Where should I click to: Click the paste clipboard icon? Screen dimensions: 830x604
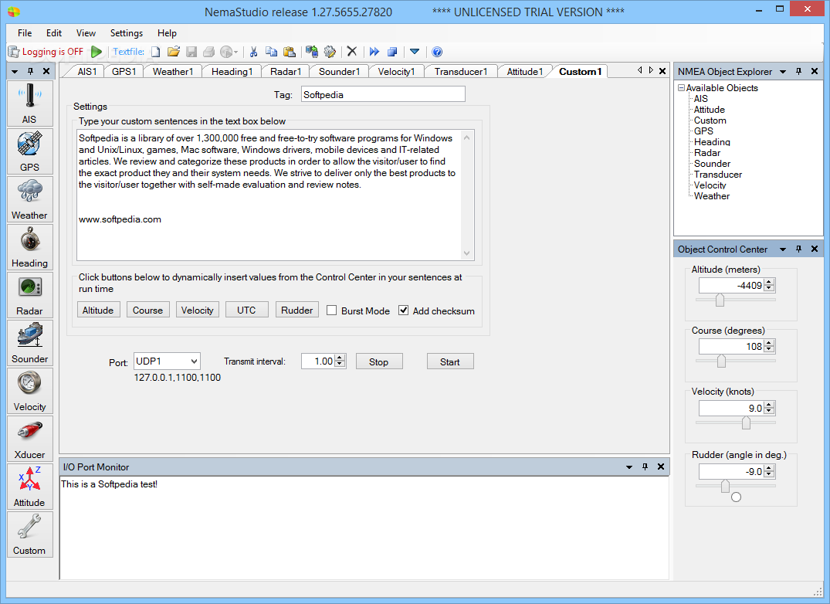[x=289, y=52]
